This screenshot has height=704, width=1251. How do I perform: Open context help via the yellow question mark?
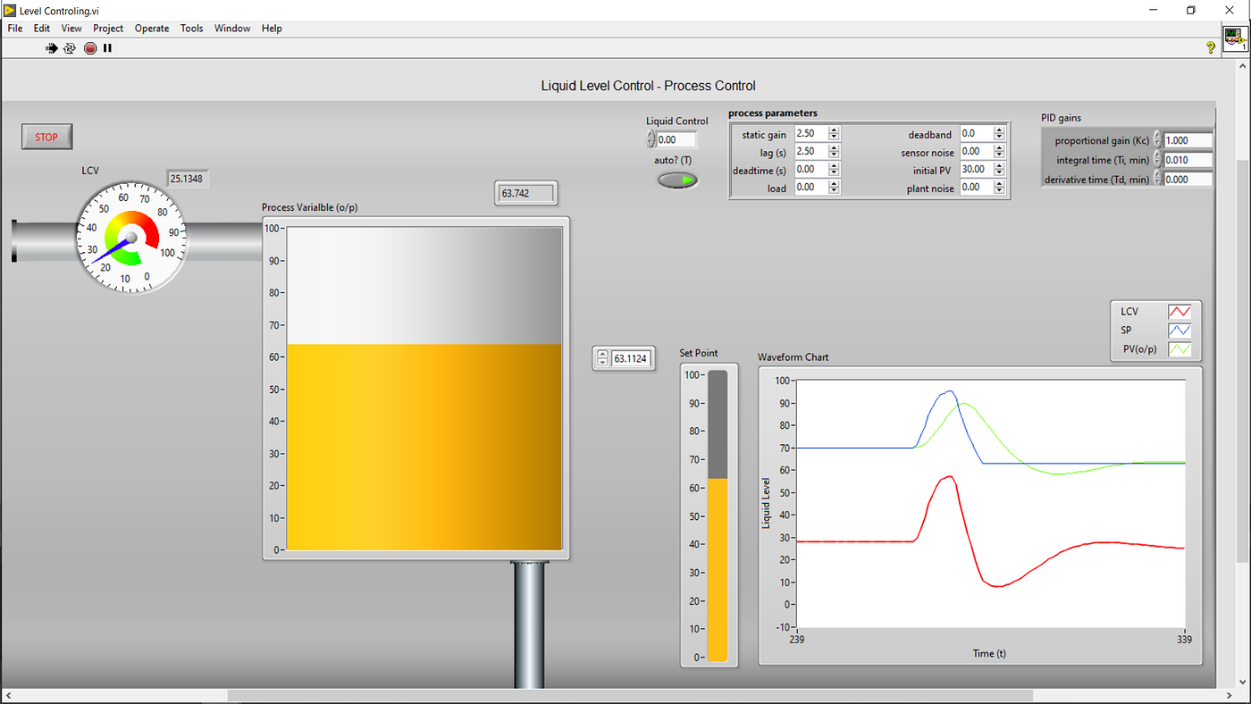(1211, 47)
